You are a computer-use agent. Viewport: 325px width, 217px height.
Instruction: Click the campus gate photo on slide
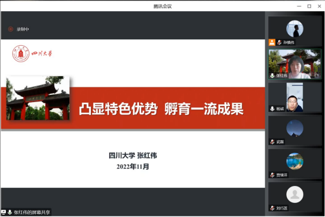tap(38, 98)
